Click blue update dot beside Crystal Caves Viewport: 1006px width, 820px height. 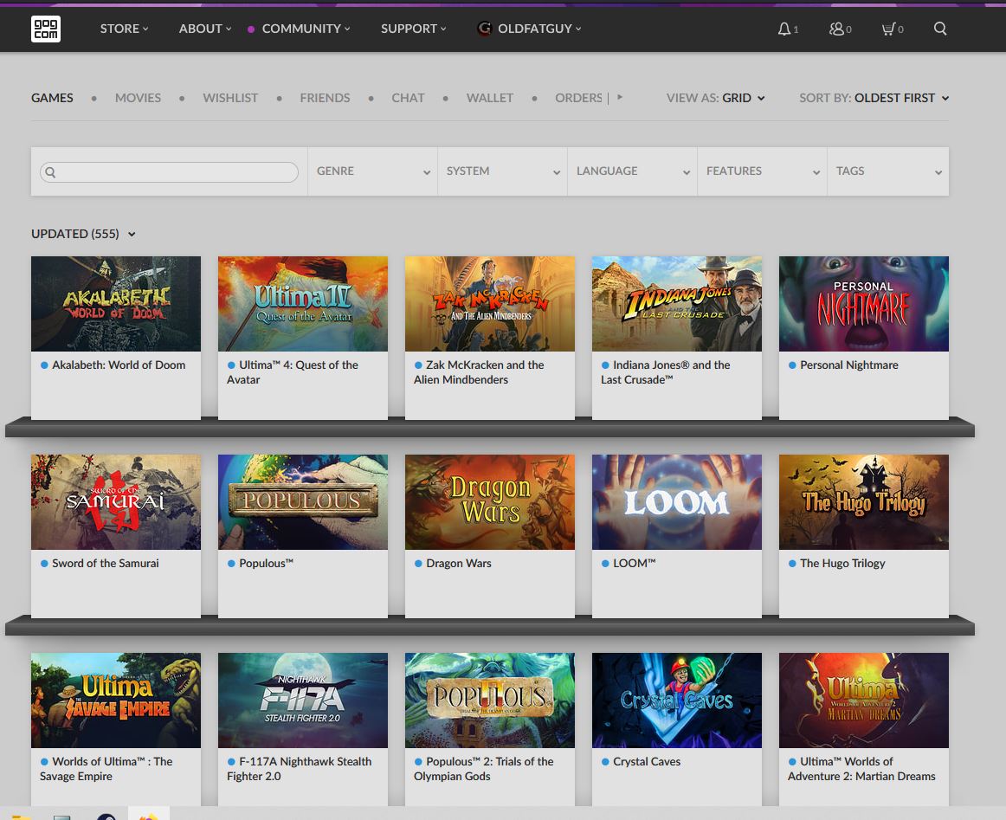click(x=605, y=762)
